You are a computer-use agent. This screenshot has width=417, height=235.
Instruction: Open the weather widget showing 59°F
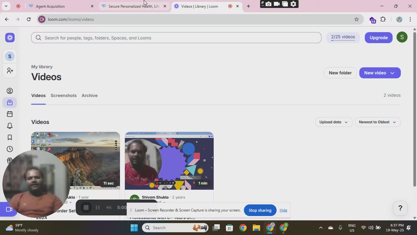pos(22,227)
